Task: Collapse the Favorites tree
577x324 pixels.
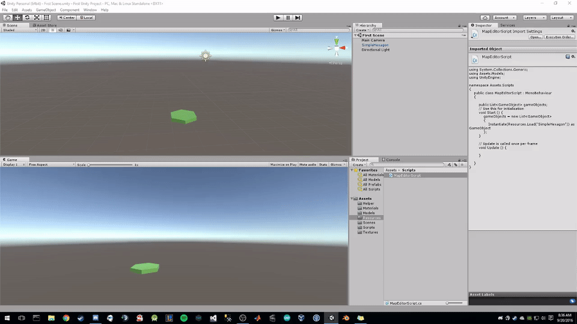Action: click(x=352, y=170)
